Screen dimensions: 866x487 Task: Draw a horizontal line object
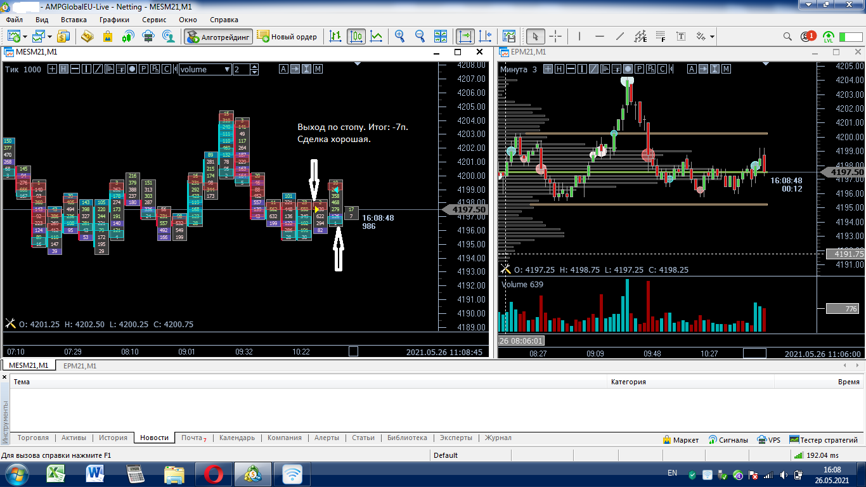tap(600, 36)
